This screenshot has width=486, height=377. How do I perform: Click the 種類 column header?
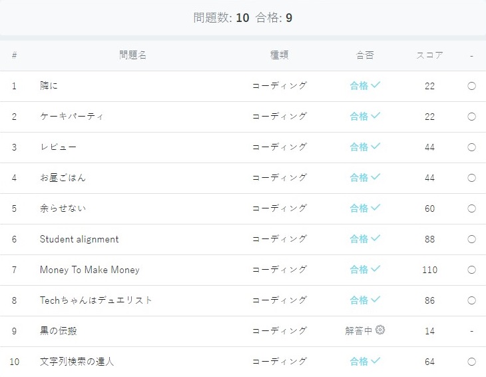279,55
